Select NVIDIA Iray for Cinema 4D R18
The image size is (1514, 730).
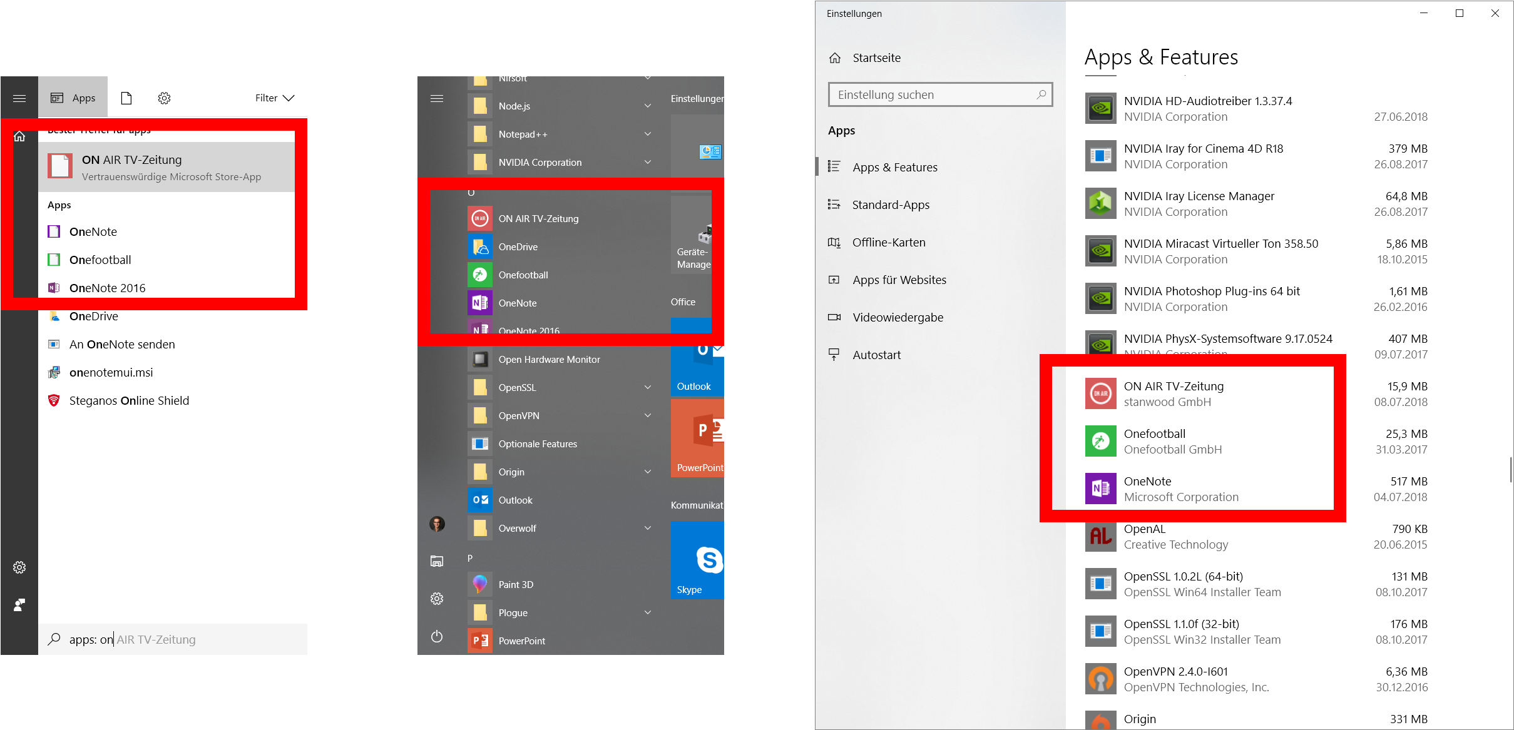click(1257, 156)
